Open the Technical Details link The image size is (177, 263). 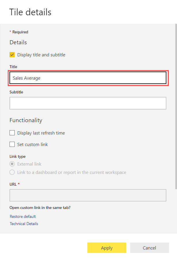(x=24, y=224)
